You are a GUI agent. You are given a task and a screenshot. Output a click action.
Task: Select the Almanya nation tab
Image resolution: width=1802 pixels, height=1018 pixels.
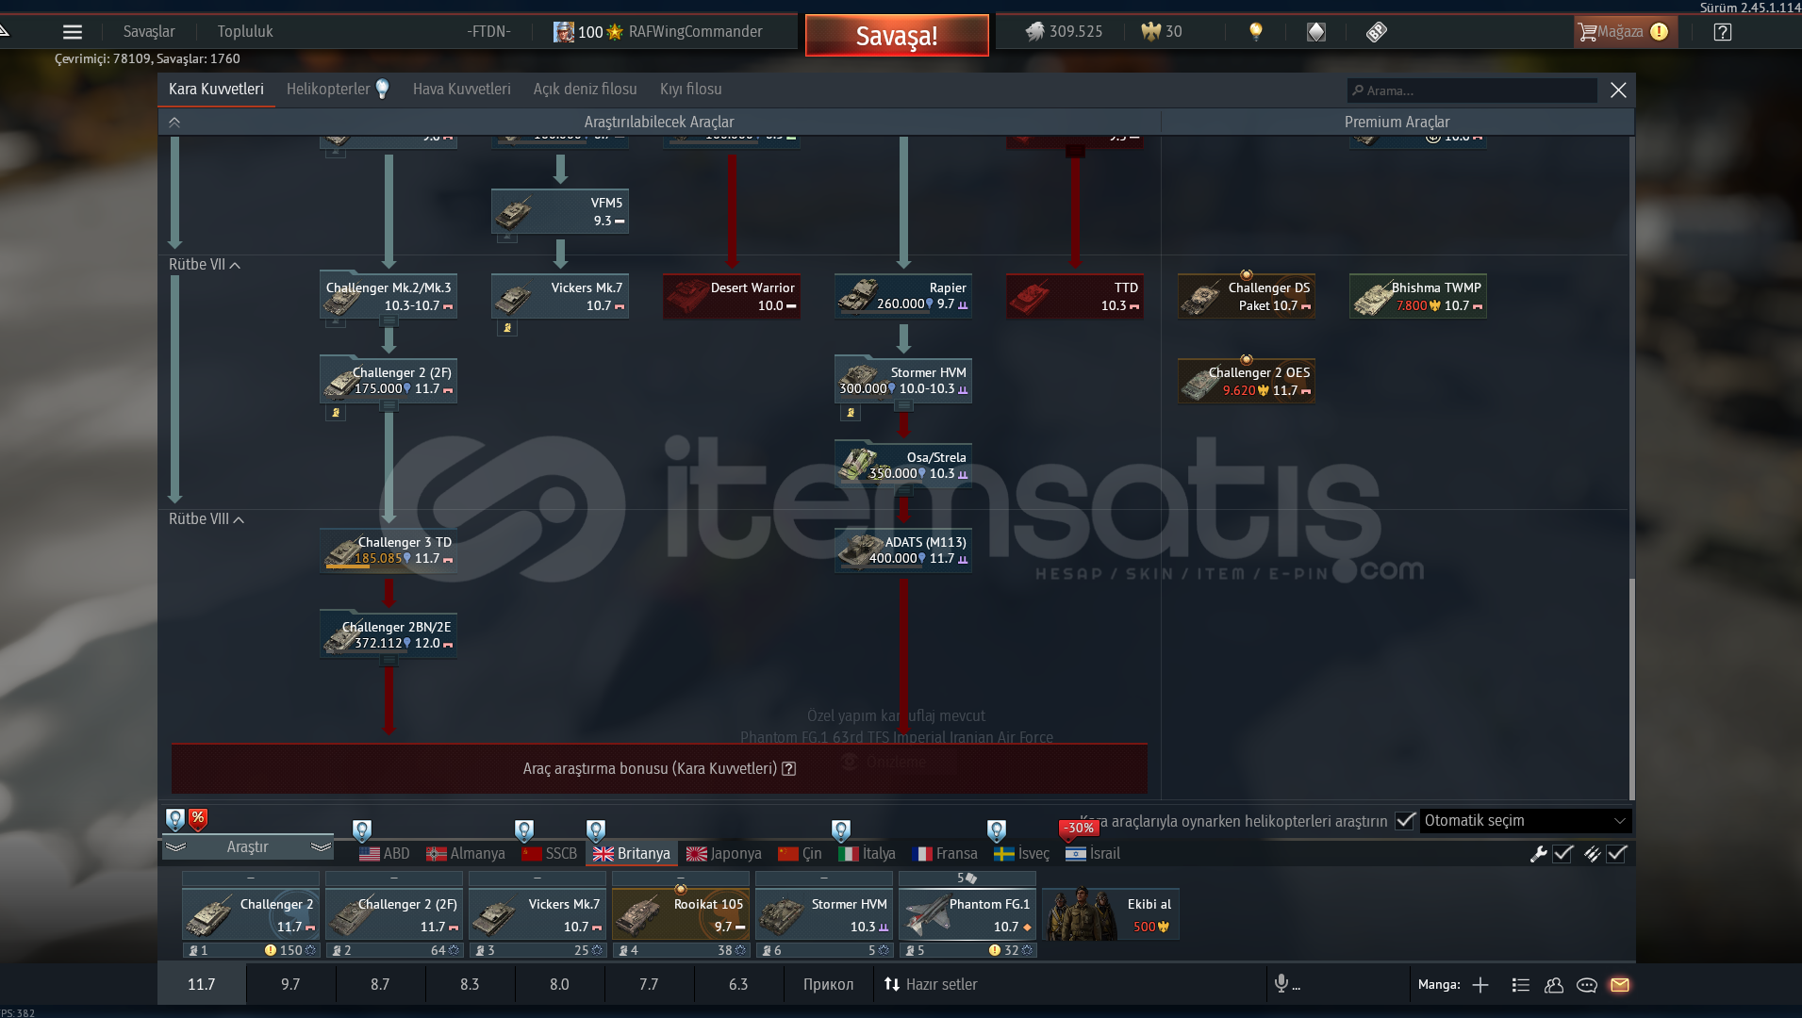(466, 854)
